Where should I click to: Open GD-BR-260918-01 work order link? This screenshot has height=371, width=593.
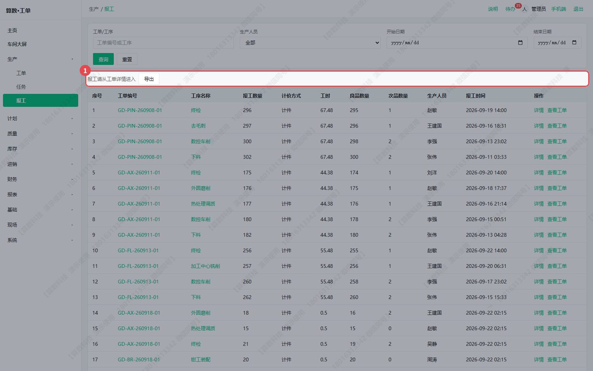(139, 360)
